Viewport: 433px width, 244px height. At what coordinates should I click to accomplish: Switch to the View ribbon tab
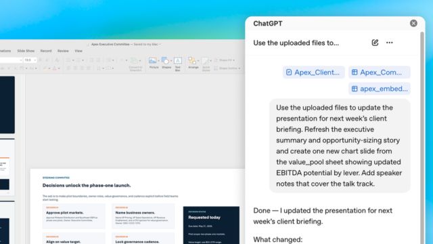click(x=78, y=51)
